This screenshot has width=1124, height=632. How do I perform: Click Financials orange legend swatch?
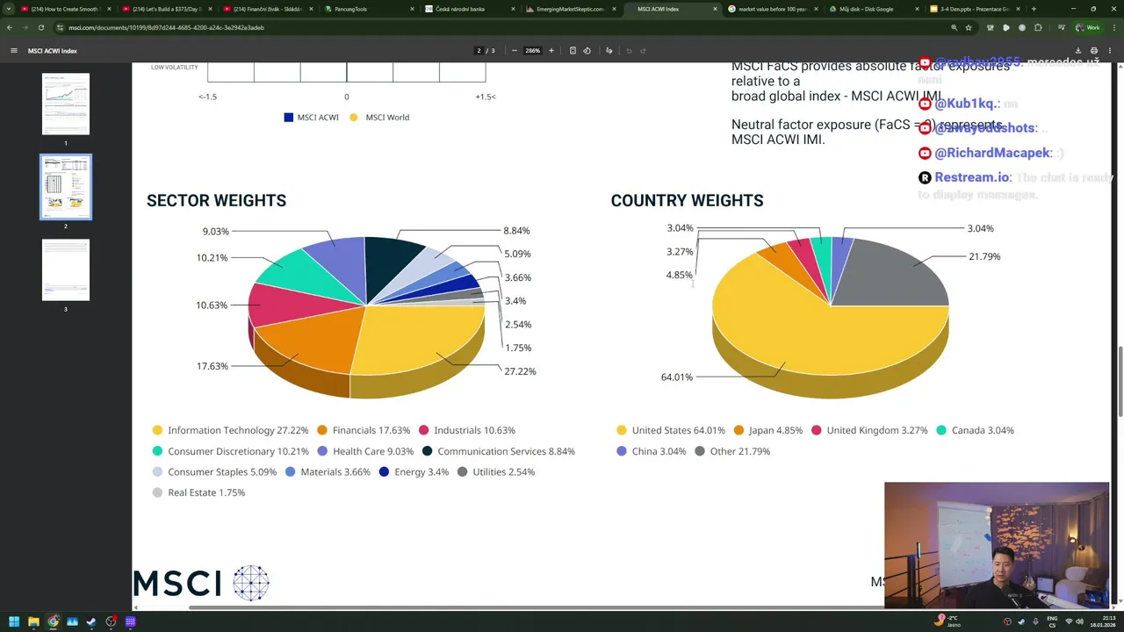322,430
